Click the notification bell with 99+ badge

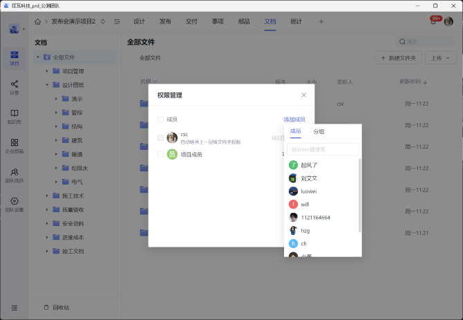[x=433, y=21]
